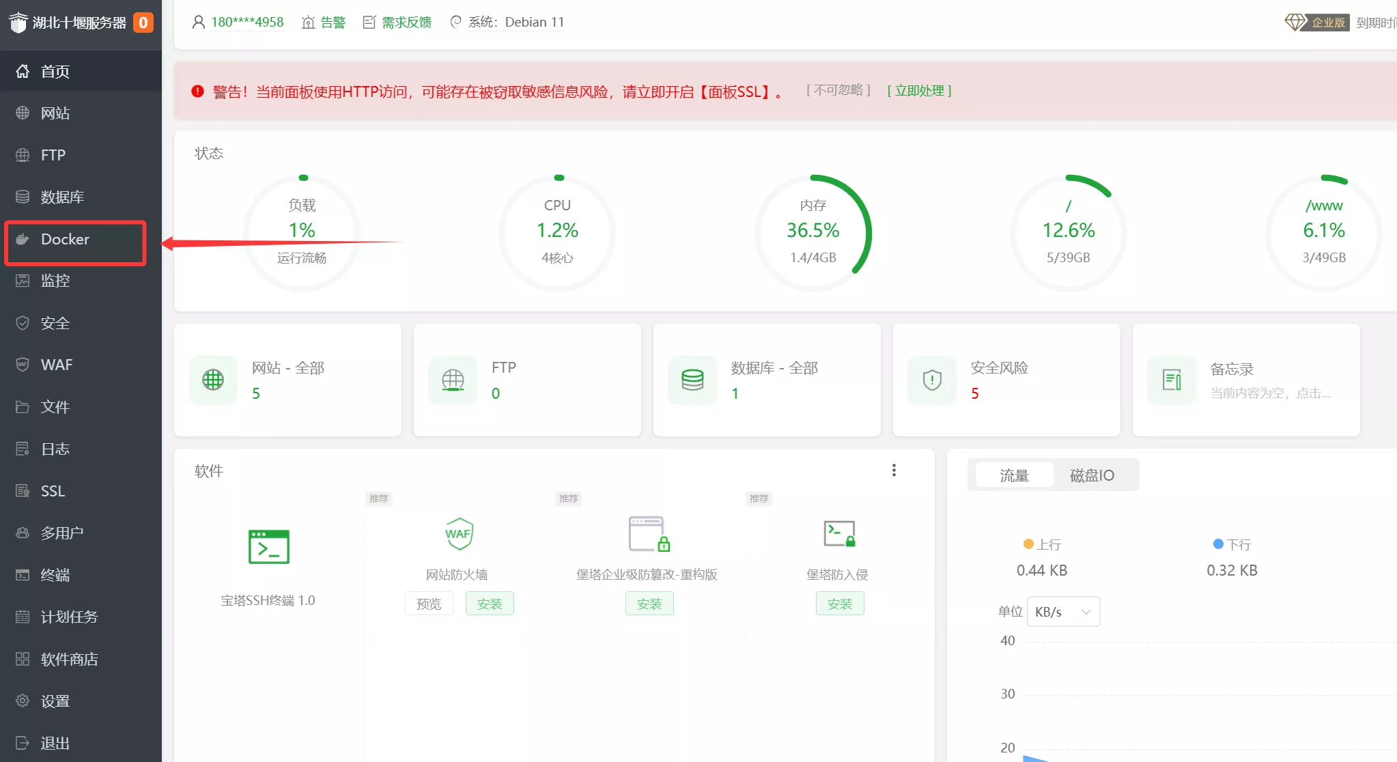
Task: Click the 立即处理 link in warning
Action: point(919,91)
